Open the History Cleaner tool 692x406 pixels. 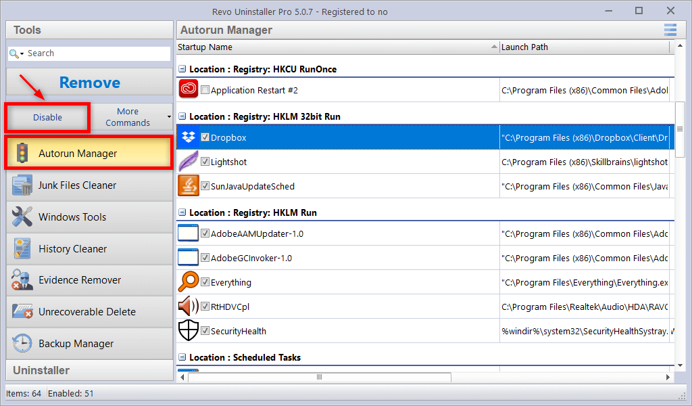point(90,249)
